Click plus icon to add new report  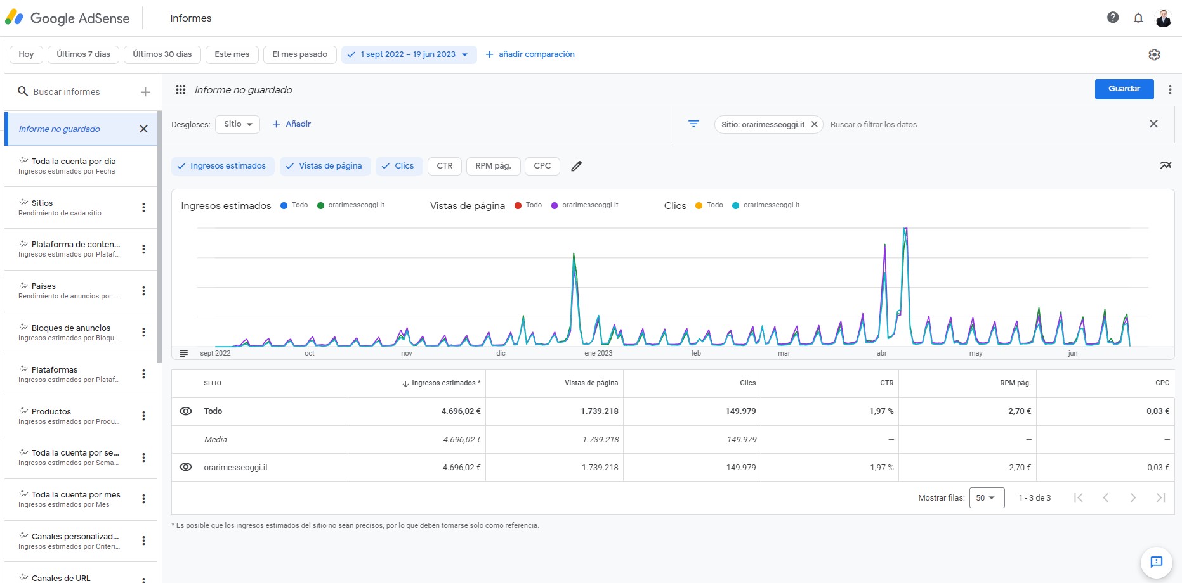click(145, 92)
